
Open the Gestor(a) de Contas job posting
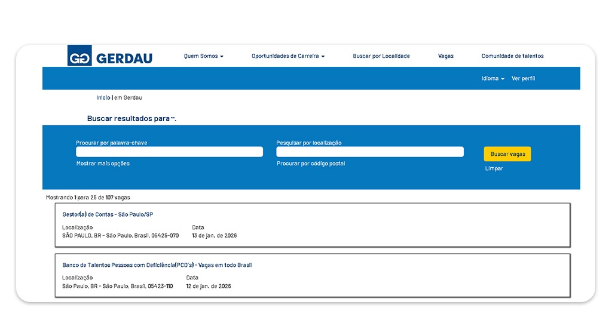click(x=108, y=214)
